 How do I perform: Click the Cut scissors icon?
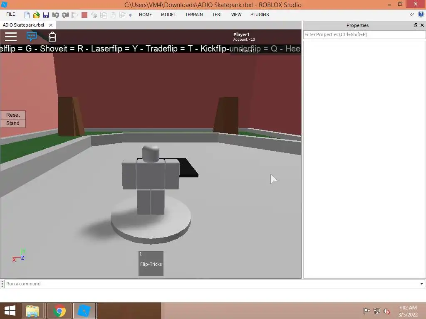coord(94,15)
